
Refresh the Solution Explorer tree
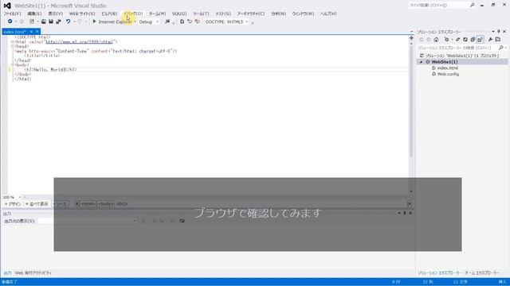tap(465, 40)
